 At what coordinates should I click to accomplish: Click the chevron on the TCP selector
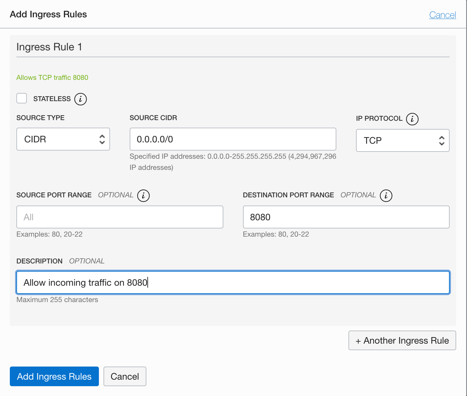[441, 140]
